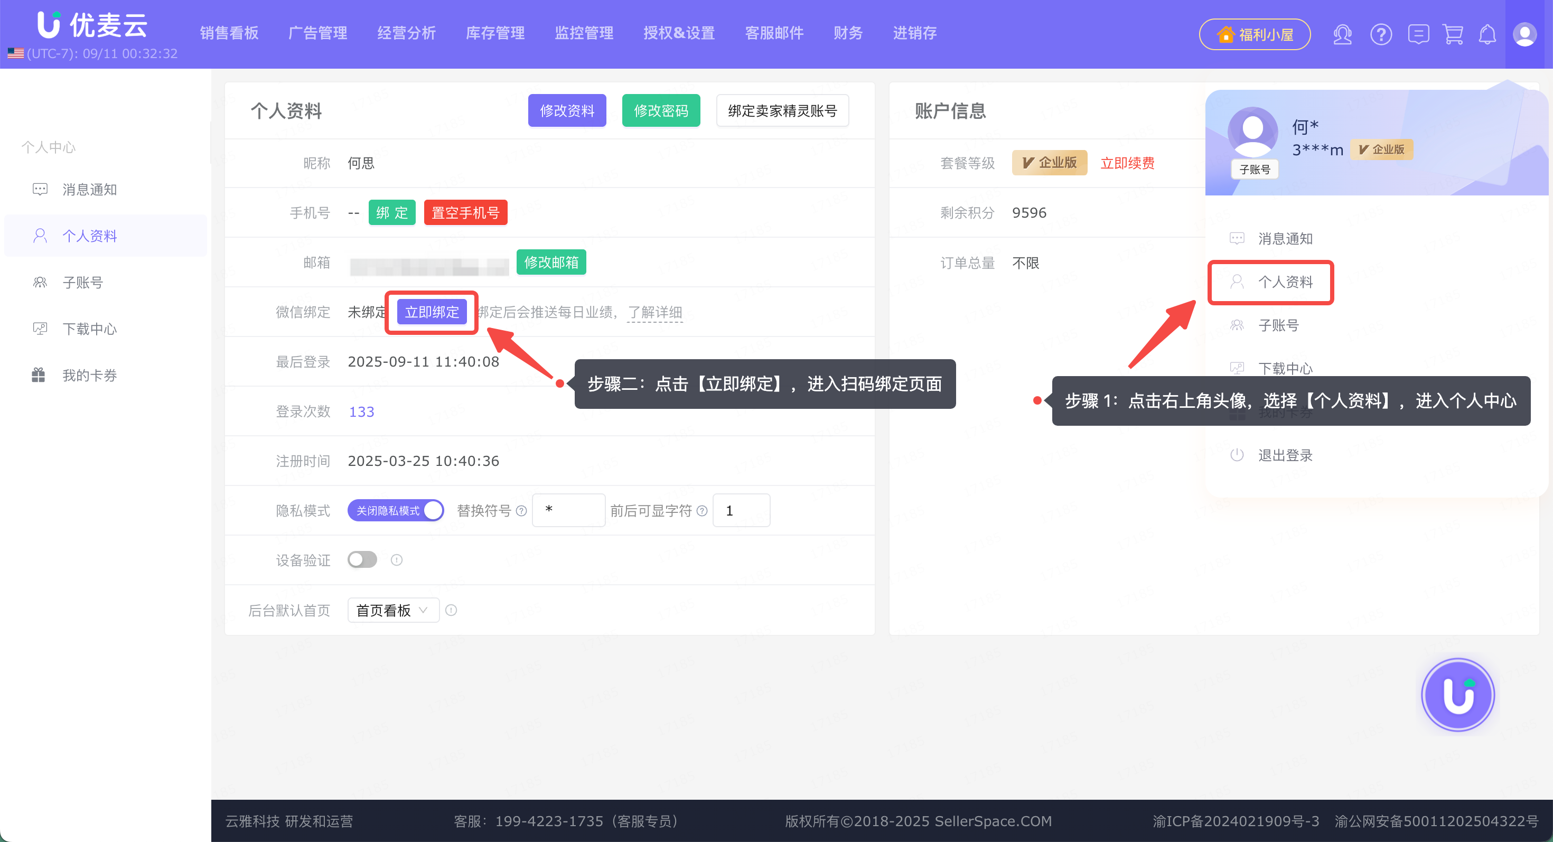Click the 替换符号 help icon
1553x842 pixels.
(x=521, y=510)
